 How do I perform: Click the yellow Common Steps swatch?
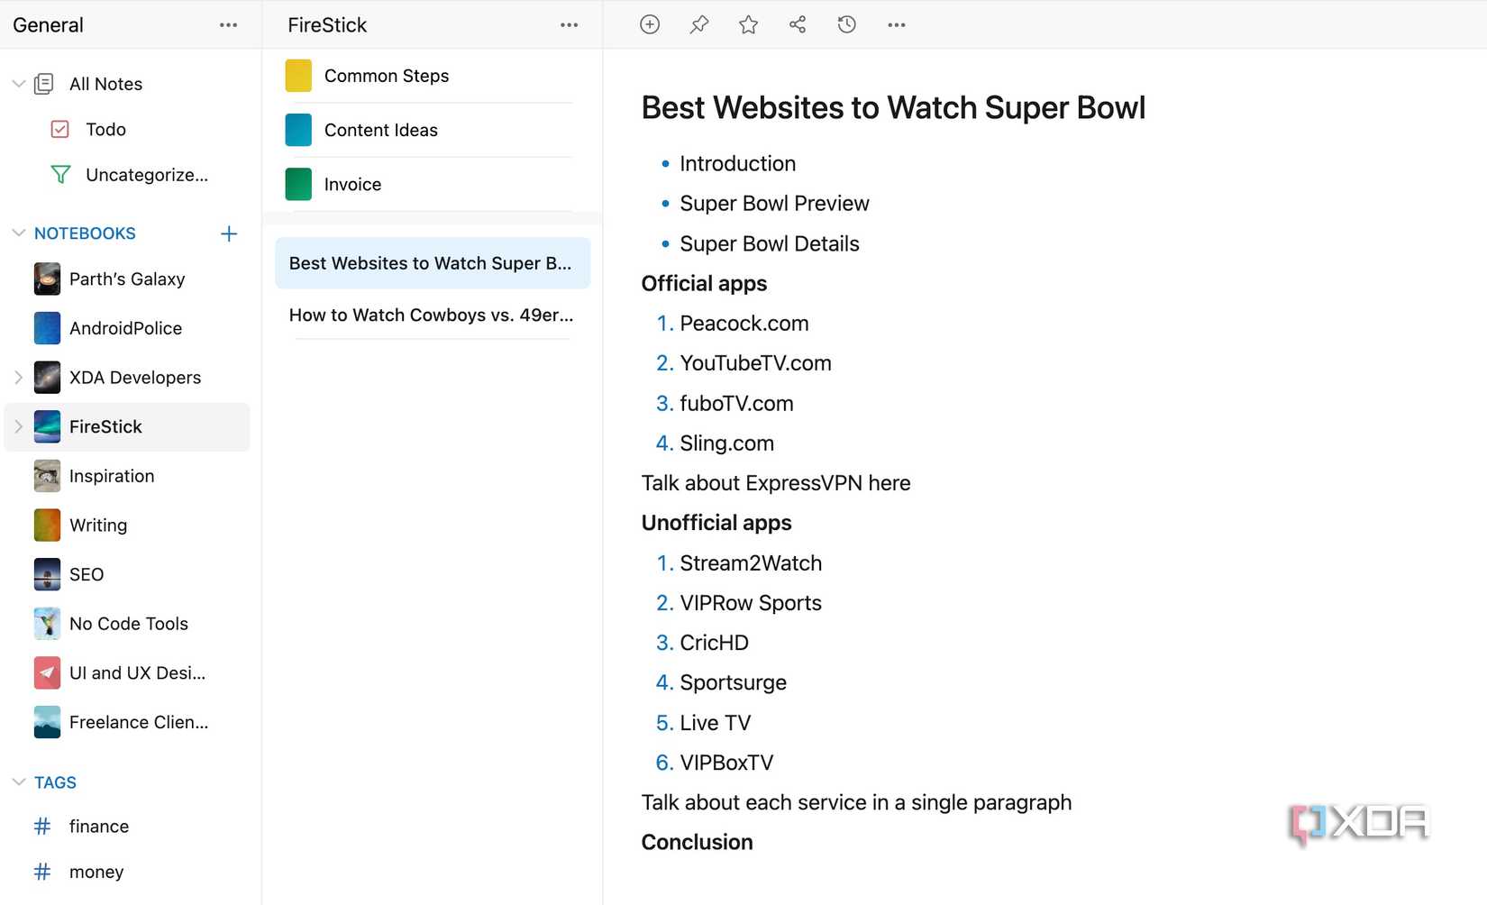298,76
